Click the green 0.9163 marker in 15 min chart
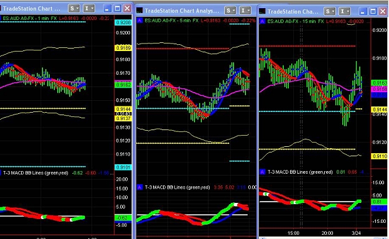 pos(380,83)
